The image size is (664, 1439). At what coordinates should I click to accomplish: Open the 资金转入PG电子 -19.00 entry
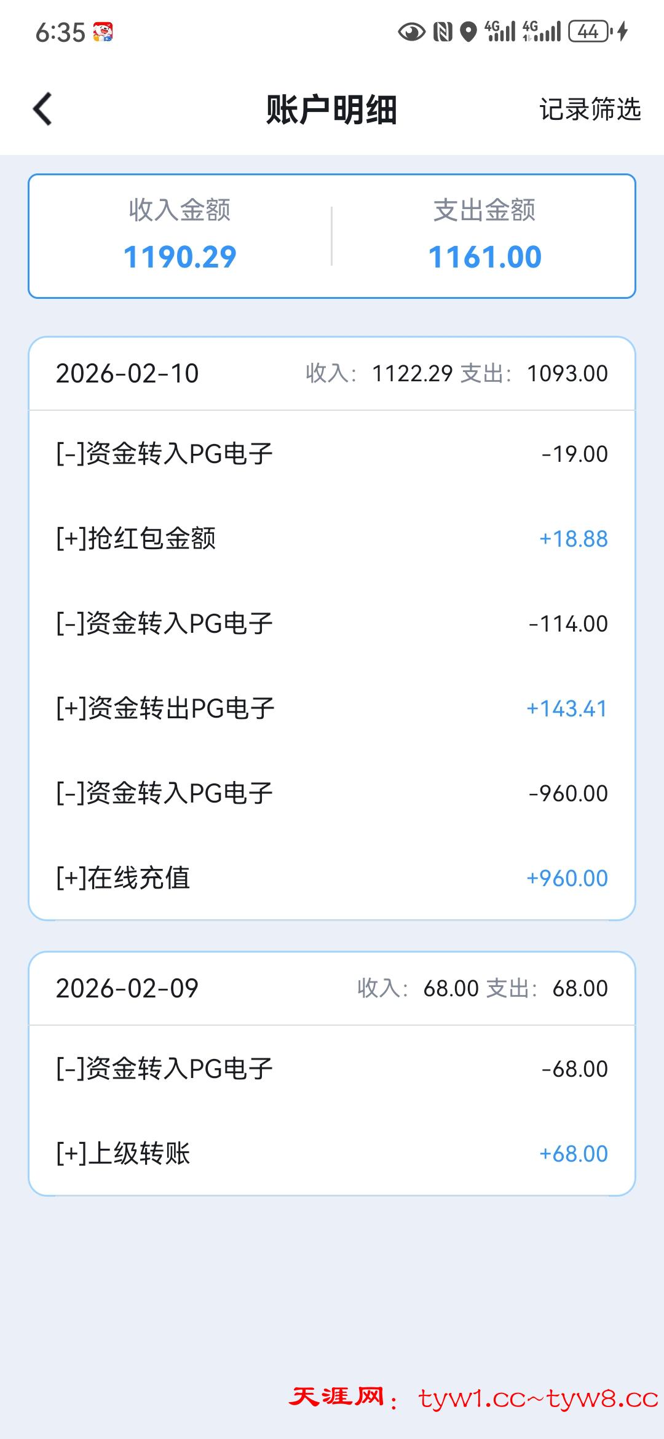pos(332,454)
